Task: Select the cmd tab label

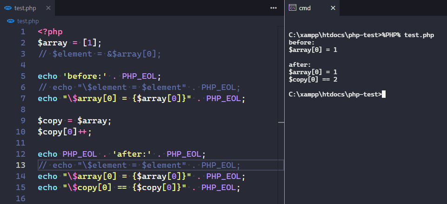Action: pos(305,8)
